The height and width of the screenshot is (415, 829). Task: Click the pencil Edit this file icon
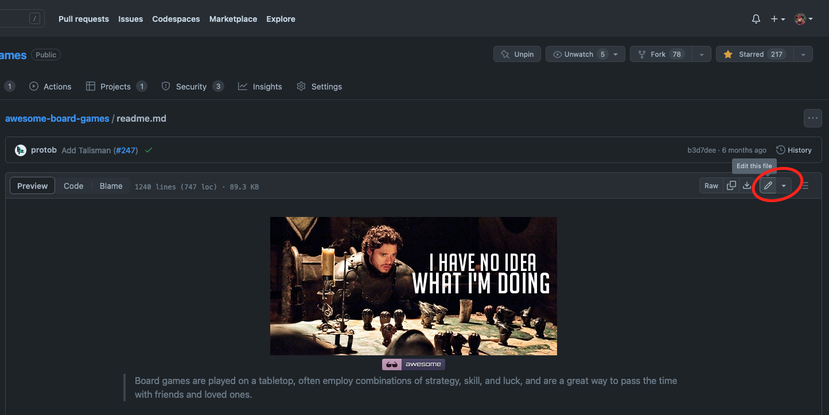tap(768, 185)
